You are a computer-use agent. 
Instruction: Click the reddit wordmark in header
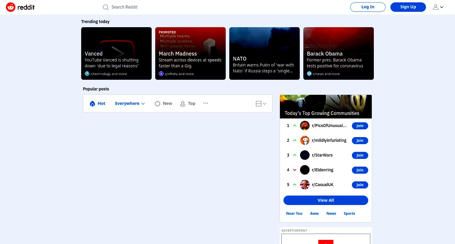coord(26,7)
